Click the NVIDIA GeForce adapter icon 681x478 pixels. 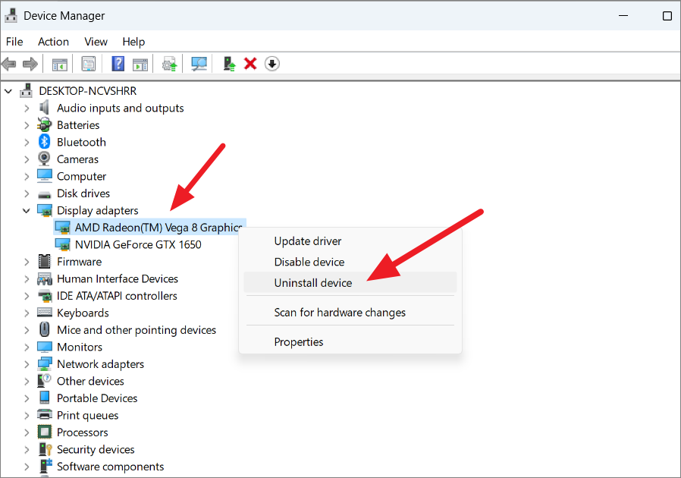click(x=62, y=244)
